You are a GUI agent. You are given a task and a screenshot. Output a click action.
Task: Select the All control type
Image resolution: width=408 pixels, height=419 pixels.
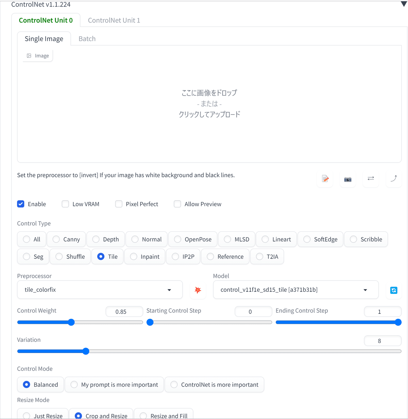pos(32,239)
